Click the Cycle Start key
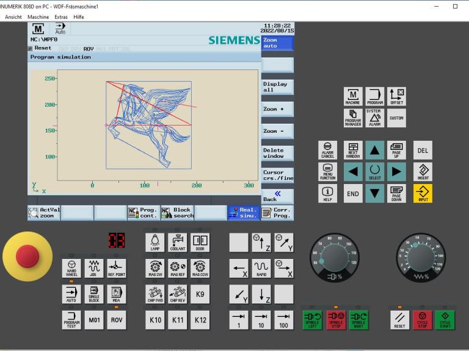Screen dimensions: 469x351 click(x=445, y=320)
